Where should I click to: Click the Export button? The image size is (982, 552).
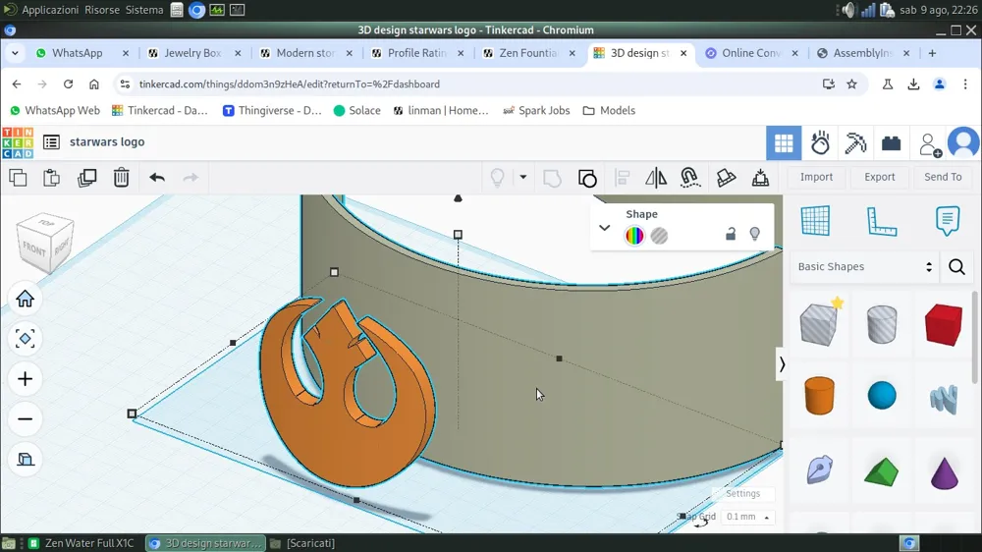[879, 178]
